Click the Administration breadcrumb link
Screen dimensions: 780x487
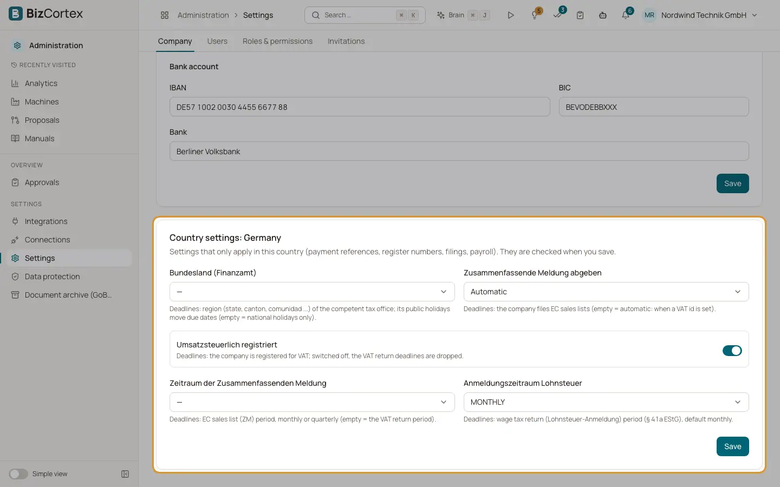point(203,15)
